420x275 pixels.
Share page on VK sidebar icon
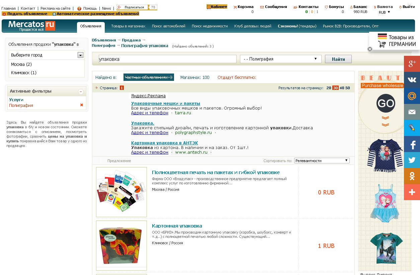tap(412, 80)
